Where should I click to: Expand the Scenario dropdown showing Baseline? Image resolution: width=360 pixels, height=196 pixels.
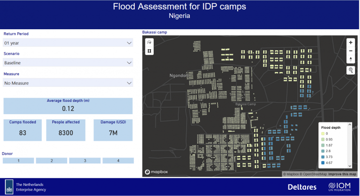pyautogui.click(x=68, y=63)
